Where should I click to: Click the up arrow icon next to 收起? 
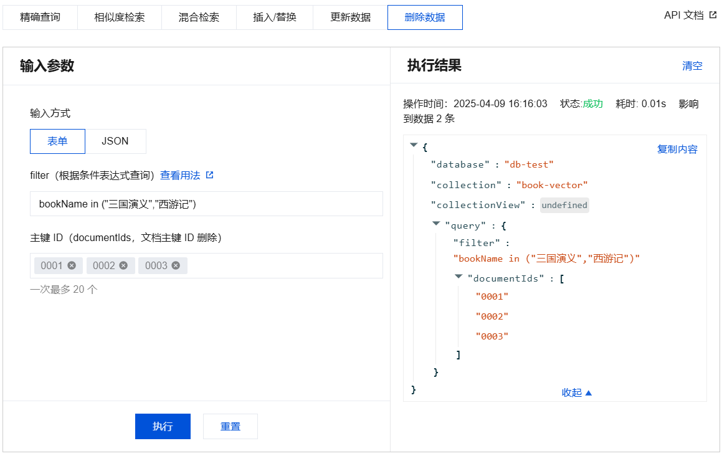point(589,392)
